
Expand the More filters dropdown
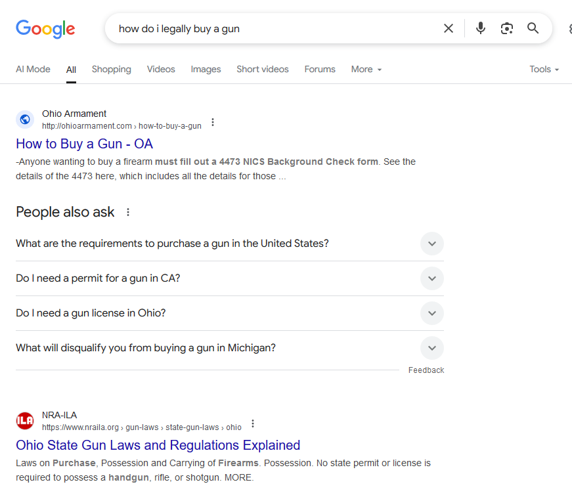[366, 70]
